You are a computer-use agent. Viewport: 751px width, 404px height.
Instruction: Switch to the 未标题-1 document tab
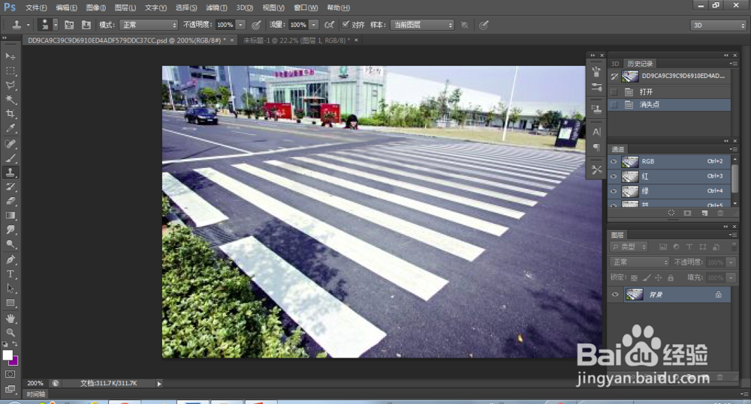point(296,40)
